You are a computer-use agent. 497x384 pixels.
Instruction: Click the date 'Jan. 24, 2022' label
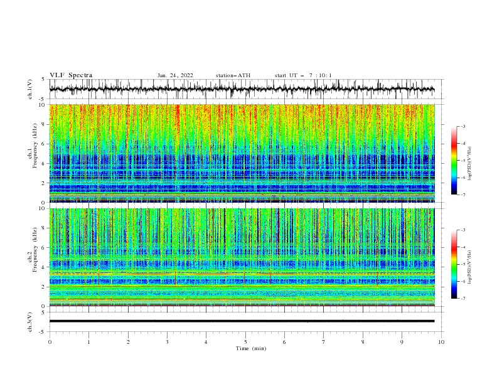pyautogui.click(x=175, y=75)
